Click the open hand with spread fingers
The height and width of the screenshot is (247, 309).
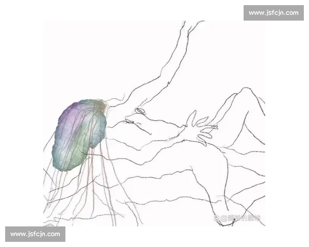[198, 129]
